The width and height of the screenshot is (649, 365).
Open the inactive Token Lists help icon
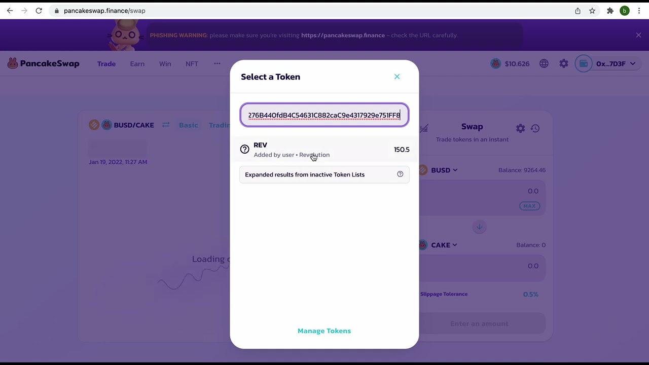(400, 174)
